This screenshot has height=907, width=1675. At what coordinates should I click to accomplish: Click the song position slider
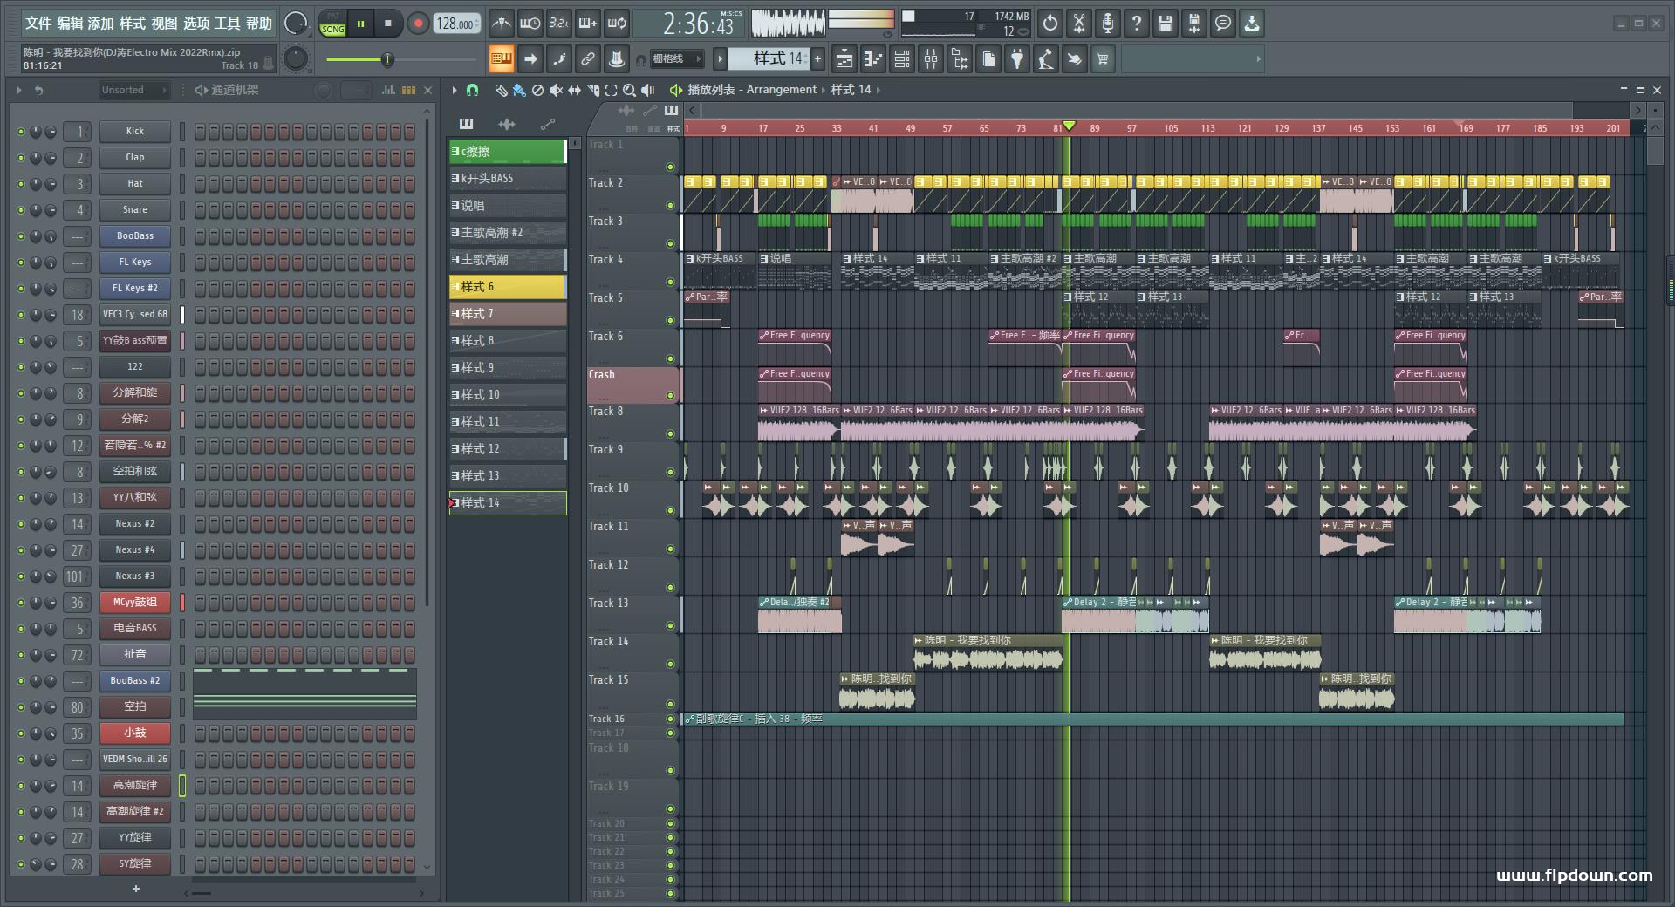coord(402,59)
